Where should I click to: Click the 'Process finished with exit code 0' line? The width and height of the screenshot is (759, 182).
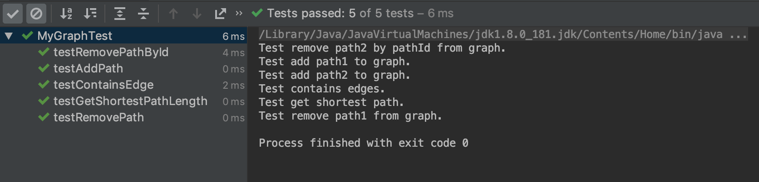pos(363,144)
